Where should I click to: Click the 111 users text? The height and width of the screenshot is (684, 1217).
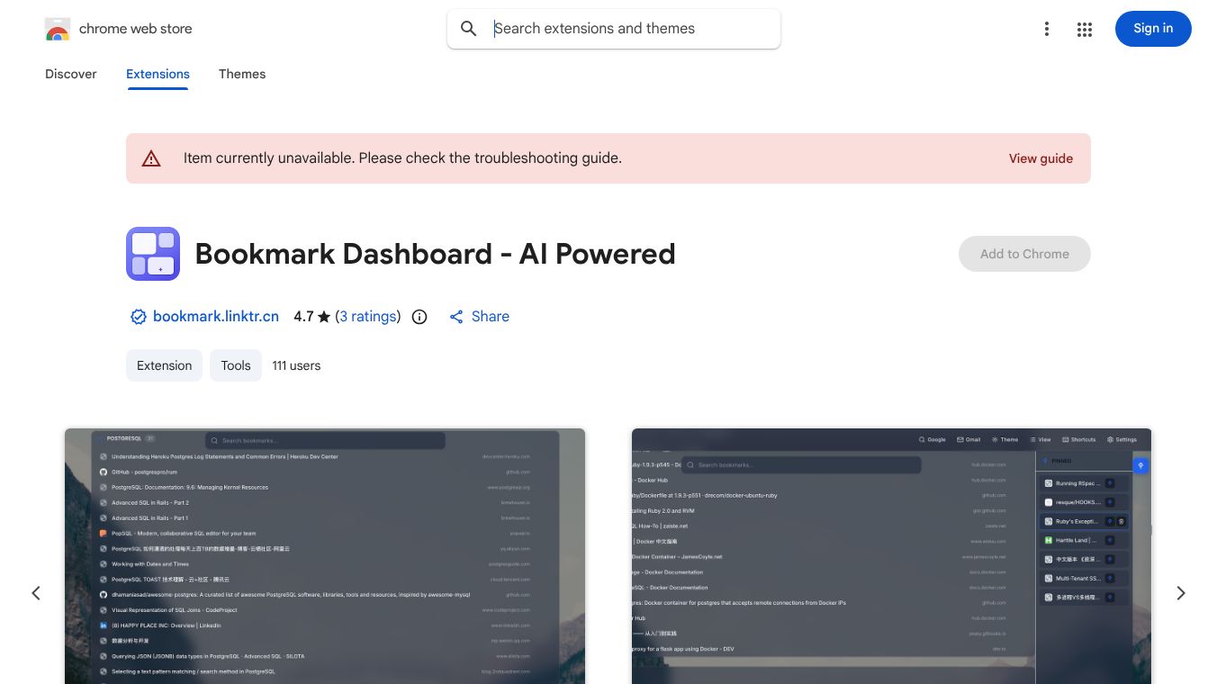coord(296,365)
